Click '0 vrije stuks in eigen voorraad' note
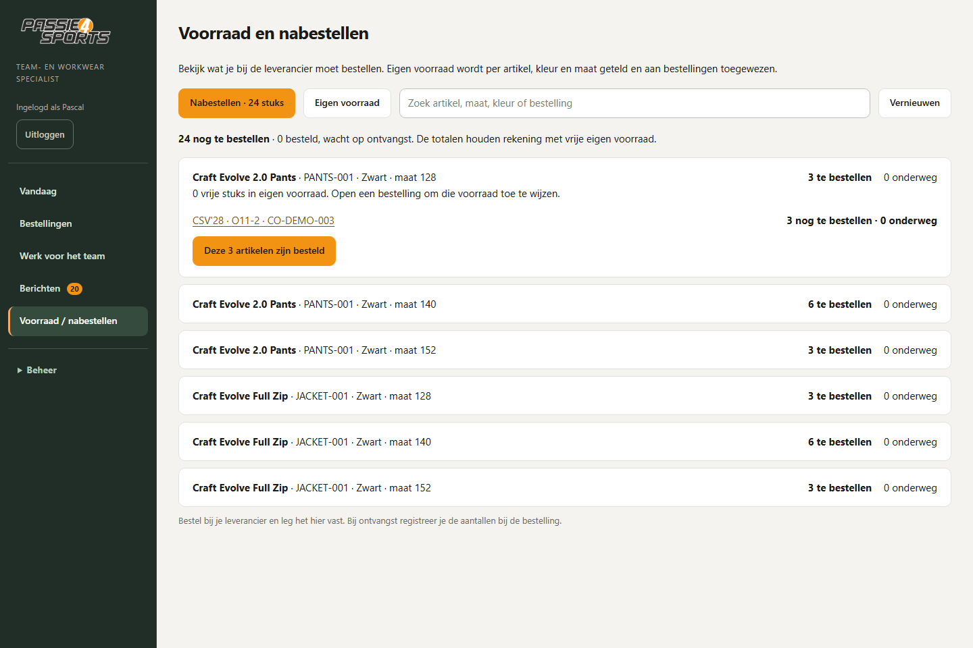973x648 pixels. pyautogui.click(x=376, y=194)
